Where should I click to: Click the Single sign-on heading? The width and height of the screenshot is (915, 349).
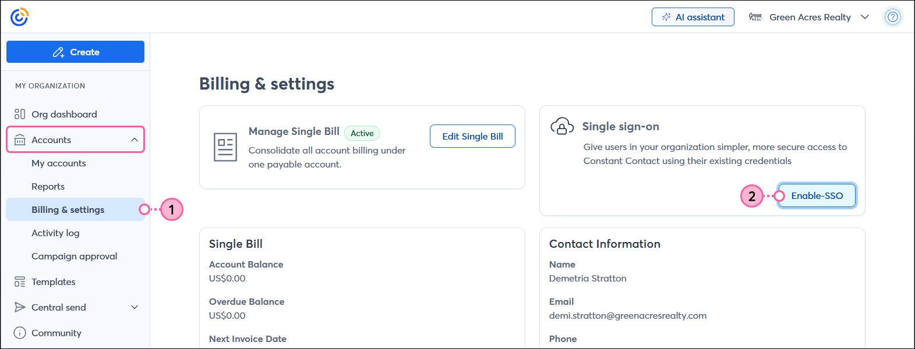pyautogui.click(x=620, y=126)
